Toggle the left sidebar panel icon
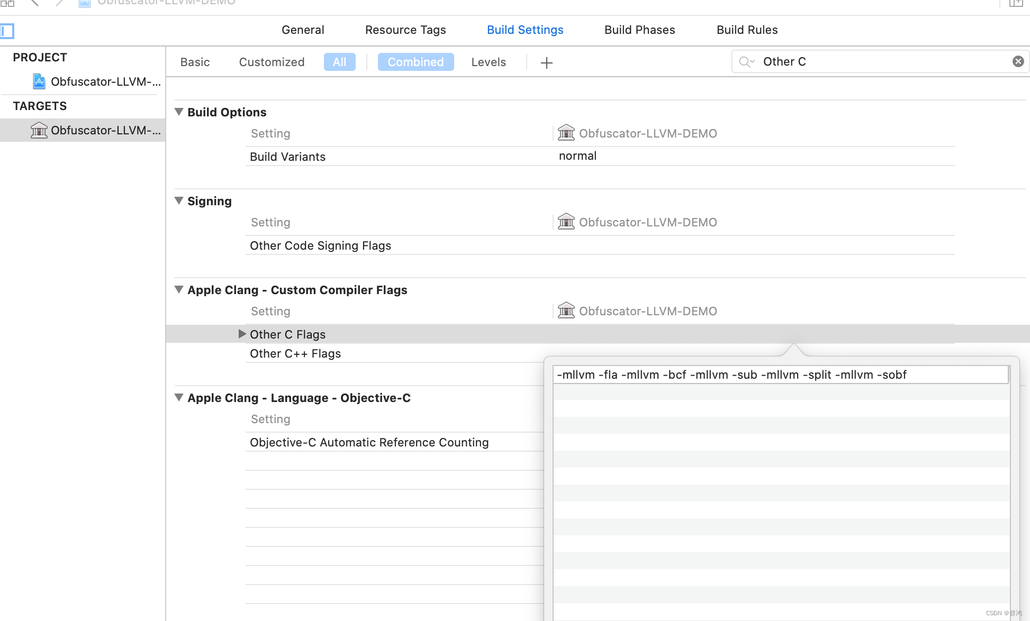 tap(7, 31)
